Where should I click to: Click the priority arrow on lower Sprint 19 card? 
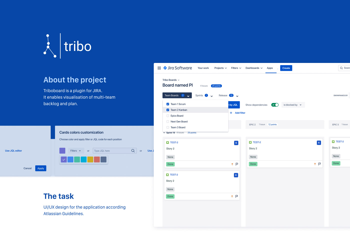point(232,196)
